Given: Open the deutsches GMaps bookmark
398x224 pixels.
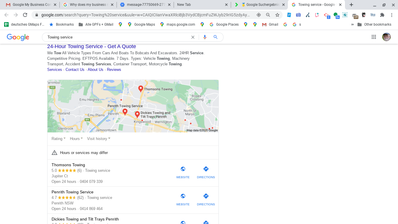Looking at the screenshot, I should pos(24,24).
